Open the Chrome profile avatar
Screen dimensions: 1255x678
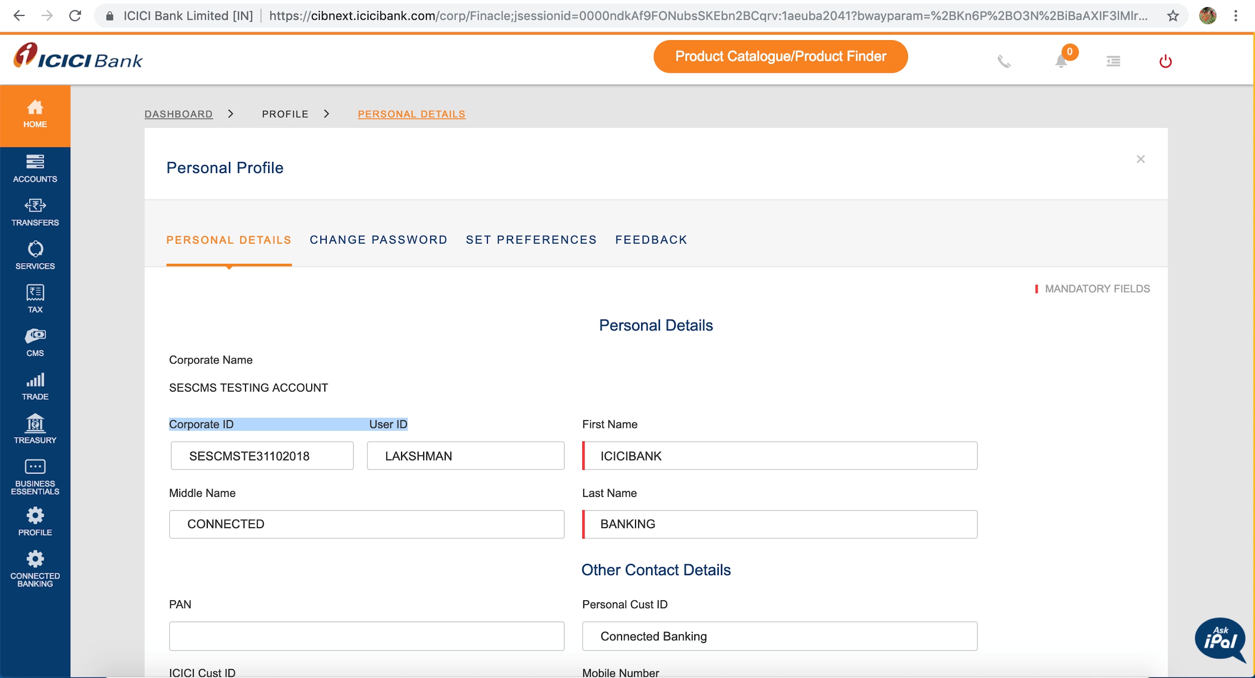point(1207,16)
